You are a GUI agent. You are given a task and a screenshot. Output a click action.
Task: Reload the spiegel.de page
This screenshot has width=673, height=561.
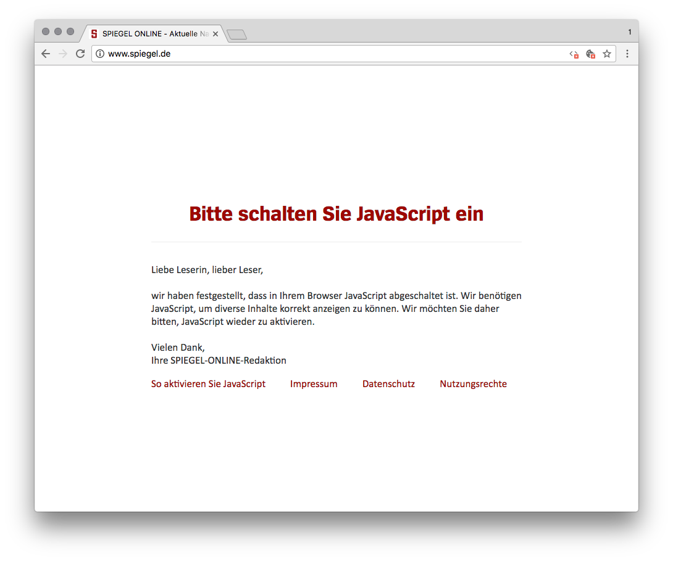click(x=80, y=54)
